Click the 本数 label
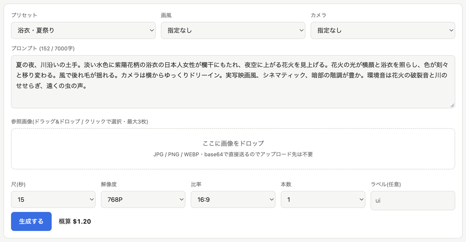 coord(286,184)
